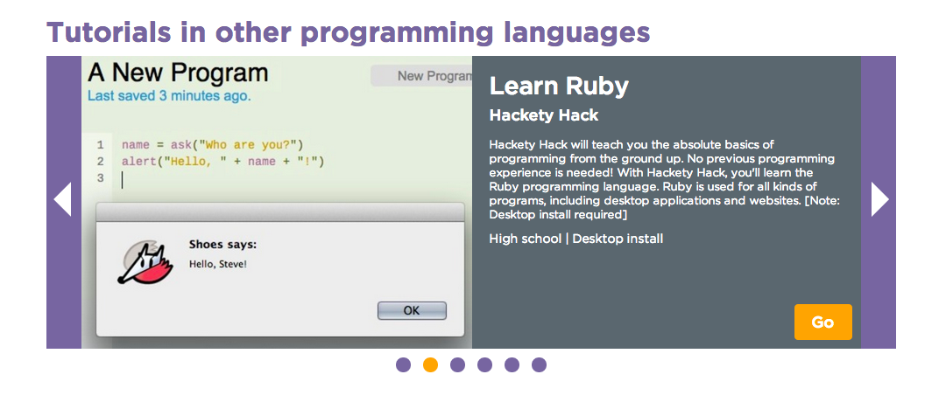The width and height of the screenshot is (946, 409).
Task: Click the High school | Desktop install text
Action: point(576,239)
